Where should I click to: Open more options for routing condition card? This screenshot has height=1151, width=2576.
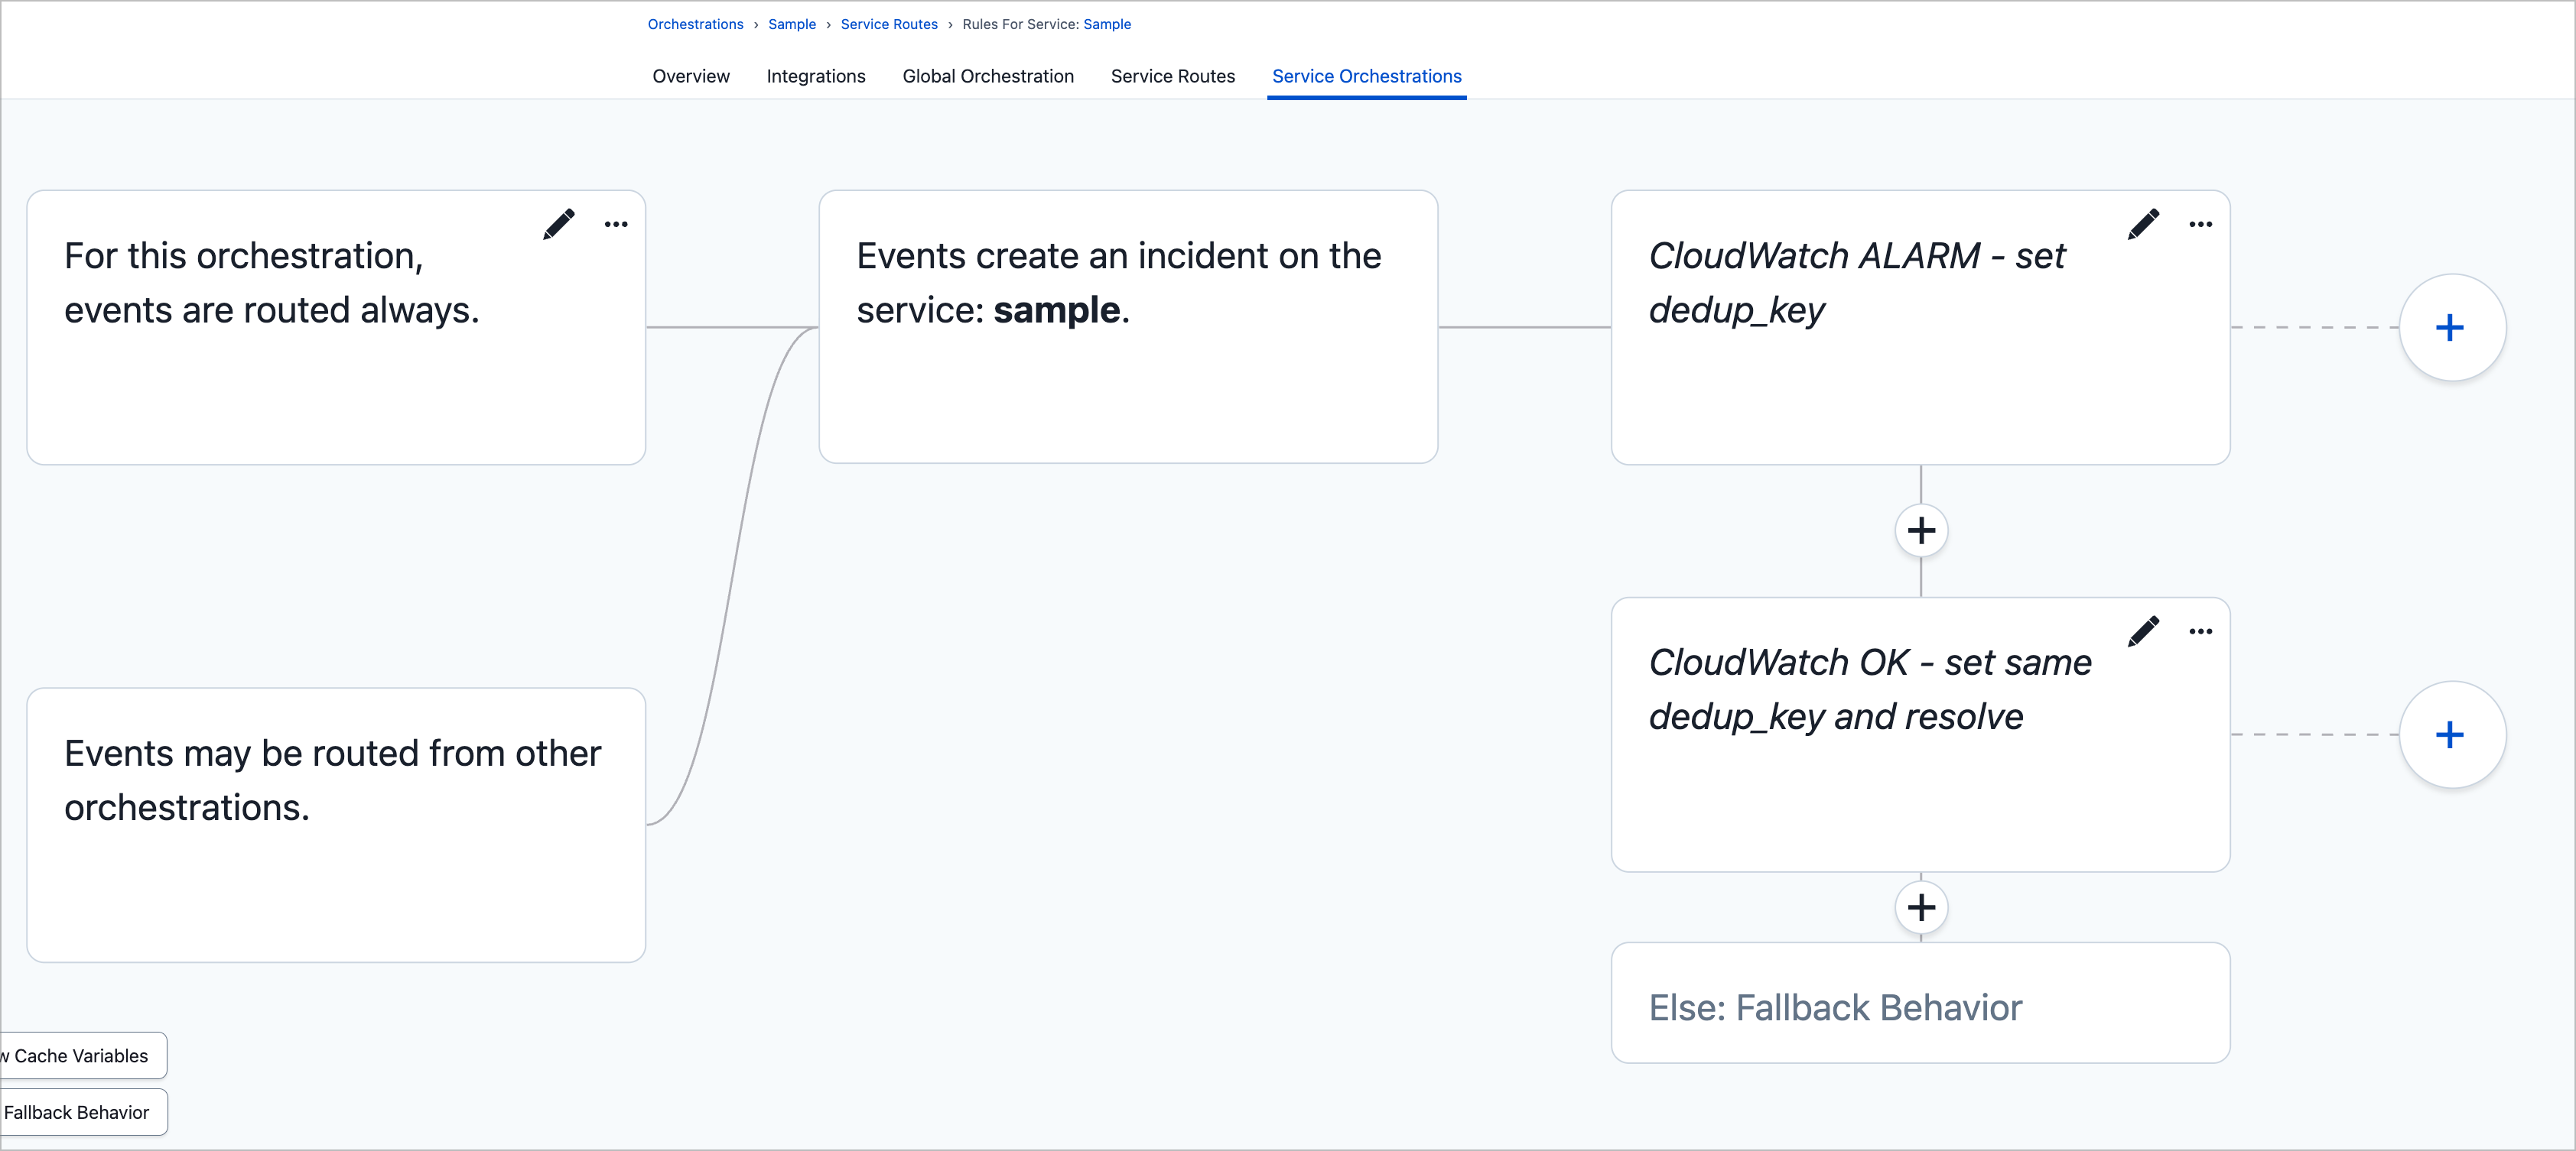[616, 224]
